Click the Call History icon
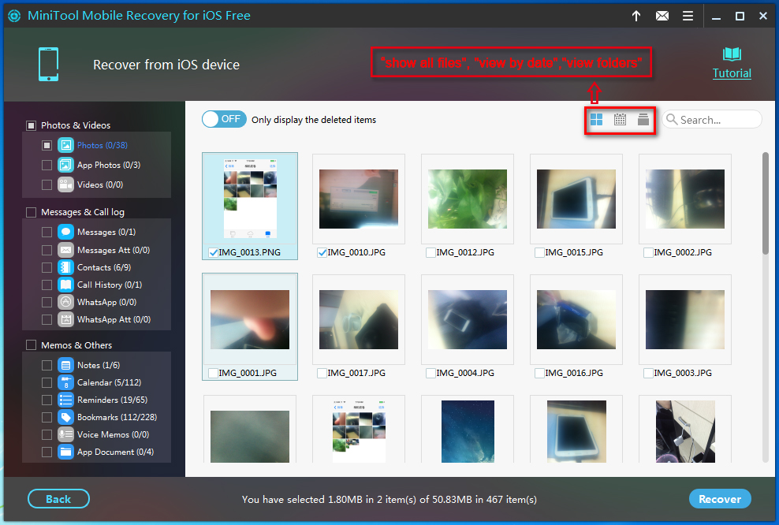The image size is (779, 525). pos(65,285)
